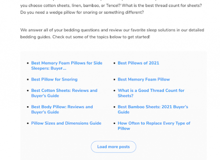This screenshot has height=160, width=220.
Task: Click the text about wedge pillow for snoring
Action: [82, 12]
